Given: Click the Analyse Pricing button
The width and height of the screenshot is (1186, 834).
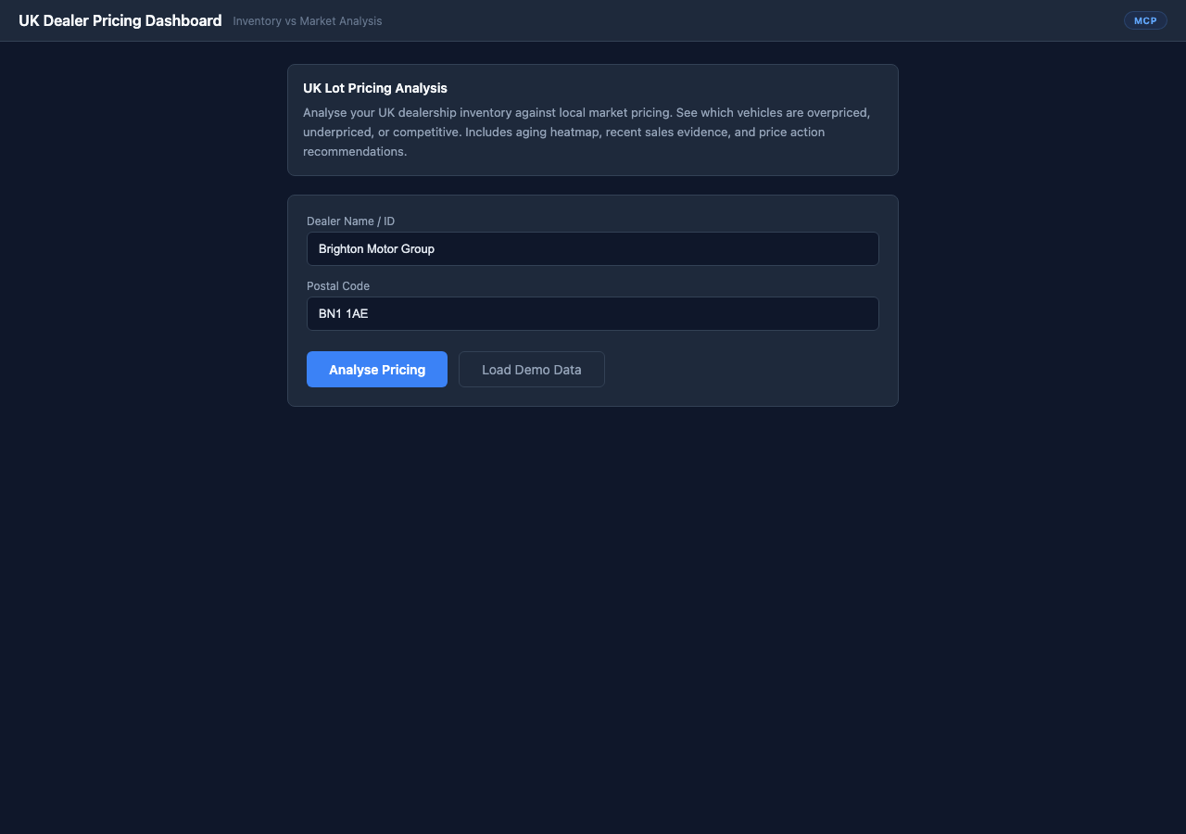Looking at the screenshot, I should (377, 370).
